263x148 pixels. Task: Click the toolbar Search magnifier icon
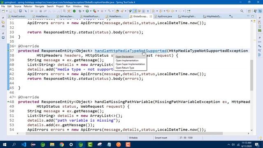[x=242, y=11]
